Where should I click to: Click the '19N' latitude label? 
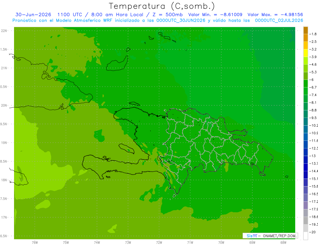(4, 143)
